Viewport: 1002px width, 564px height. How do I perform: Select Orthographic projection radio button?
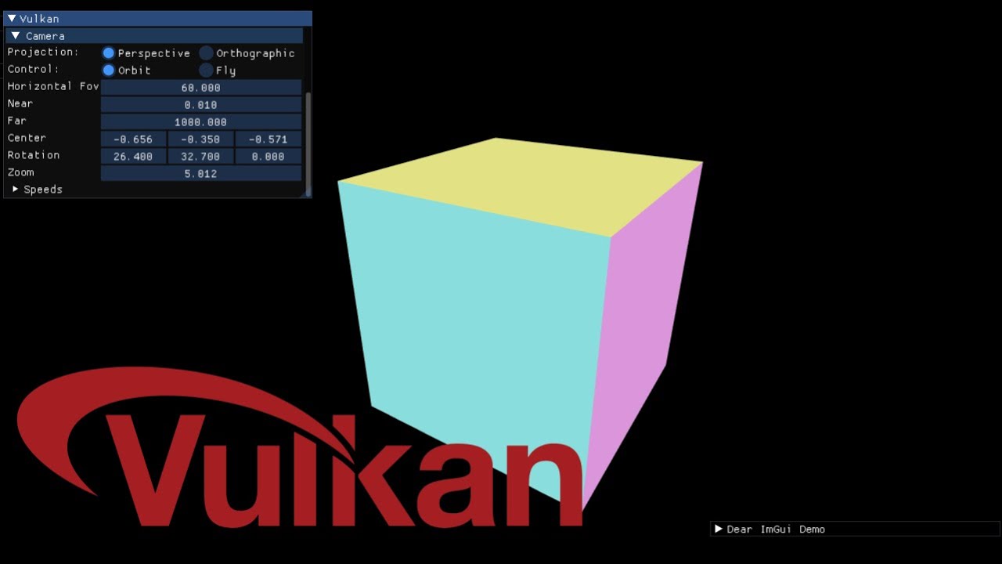(x=206, y=53)
